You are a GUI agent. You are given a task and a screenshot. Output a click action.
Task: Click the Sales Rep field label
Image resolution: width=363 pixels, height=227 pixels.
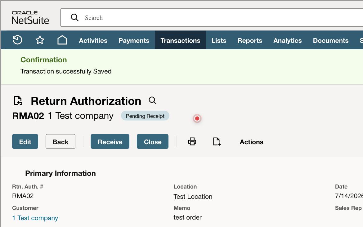(348, 208)
